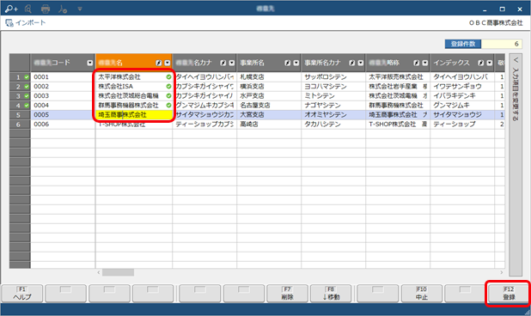Click green check icon in 太平洋株式会社 cell
Viewport: 531px width, 316px height.
(168, 77)
